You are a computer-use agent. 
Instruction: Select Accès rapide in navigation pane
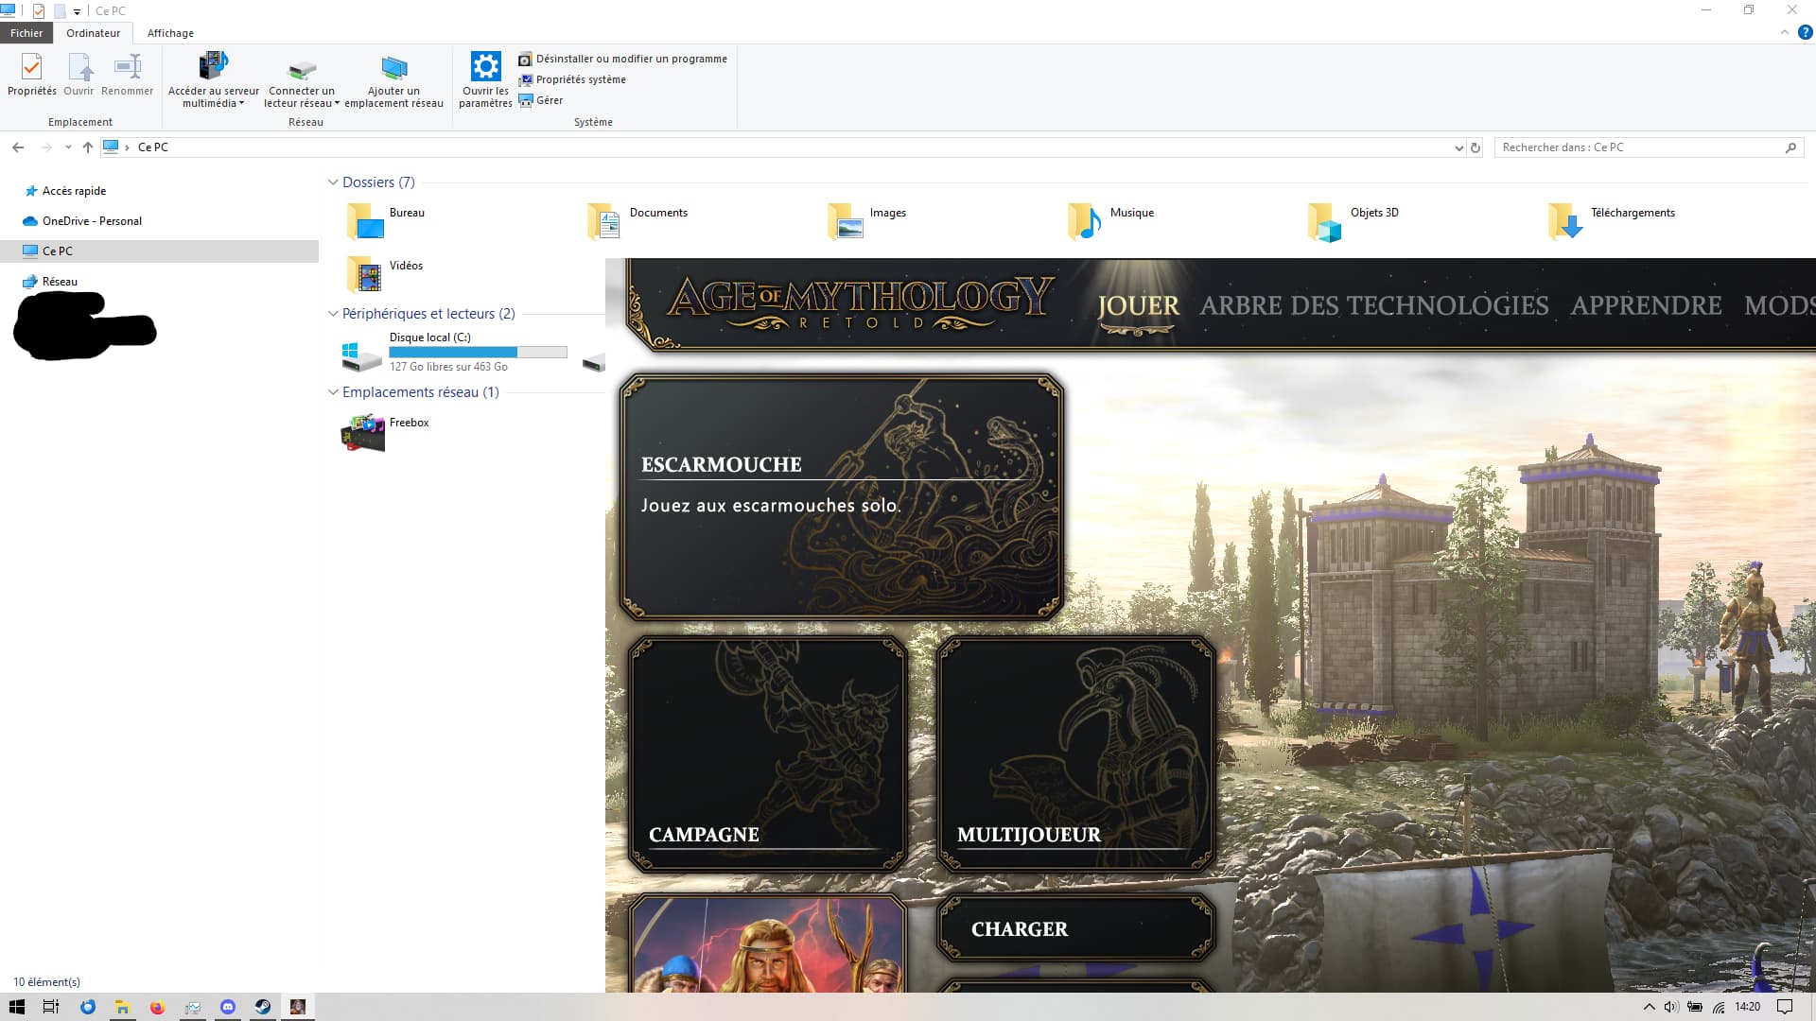pyautogui.click(x=74, y=191)
